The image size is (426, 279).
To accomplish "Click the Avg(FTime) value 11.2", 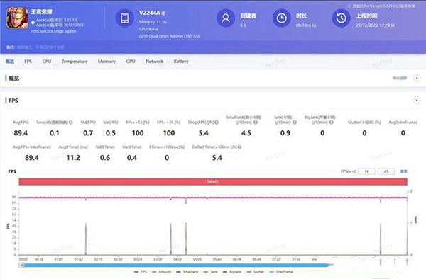I will [x=73, y=158].
